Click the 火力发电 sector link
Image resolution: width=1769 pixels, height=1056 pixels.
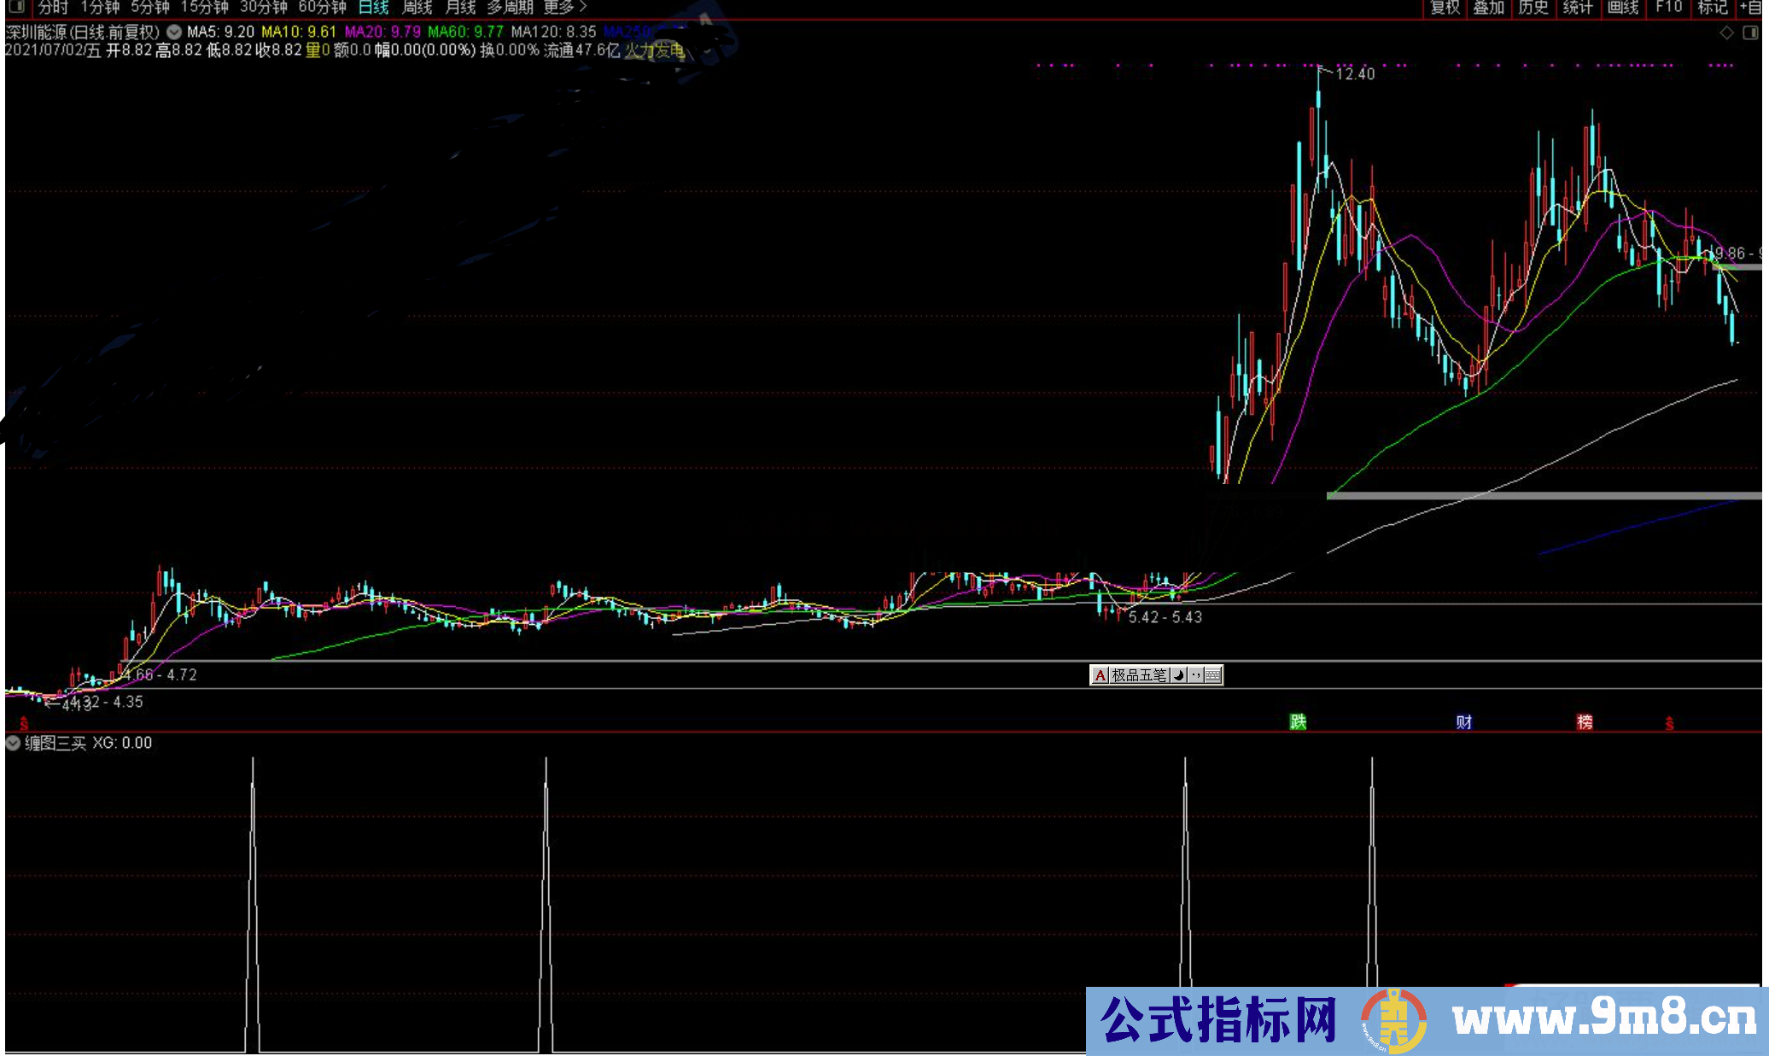(x=655, y=50)
